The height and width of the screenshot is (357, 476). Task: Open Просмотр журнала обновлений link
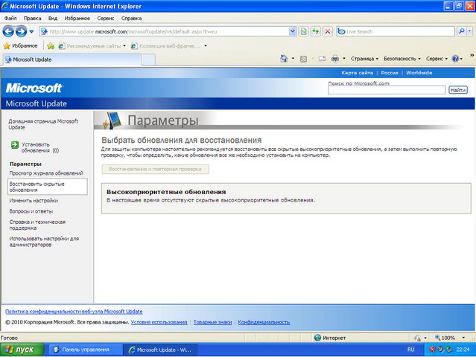tap(46, 173)
